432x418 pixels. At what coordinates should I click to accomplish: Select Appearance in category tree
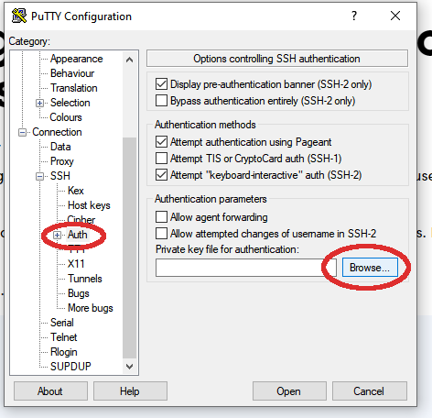coord(77,59)
